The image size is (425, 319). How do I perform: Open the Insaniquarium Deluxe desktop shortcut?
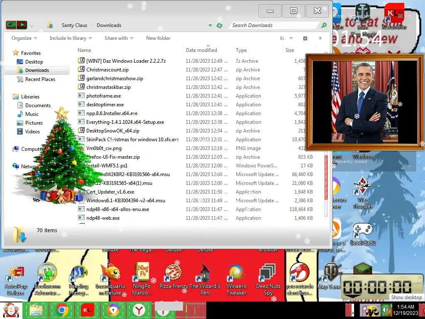pyautogui.click(x=110, y=280)
